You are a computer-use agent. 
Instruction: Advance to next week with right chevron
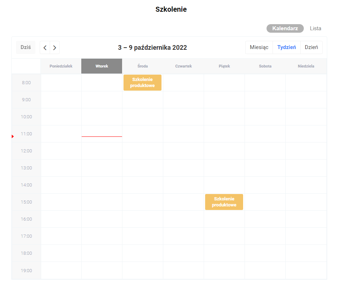pyautogui.click(x=55, y=48)
